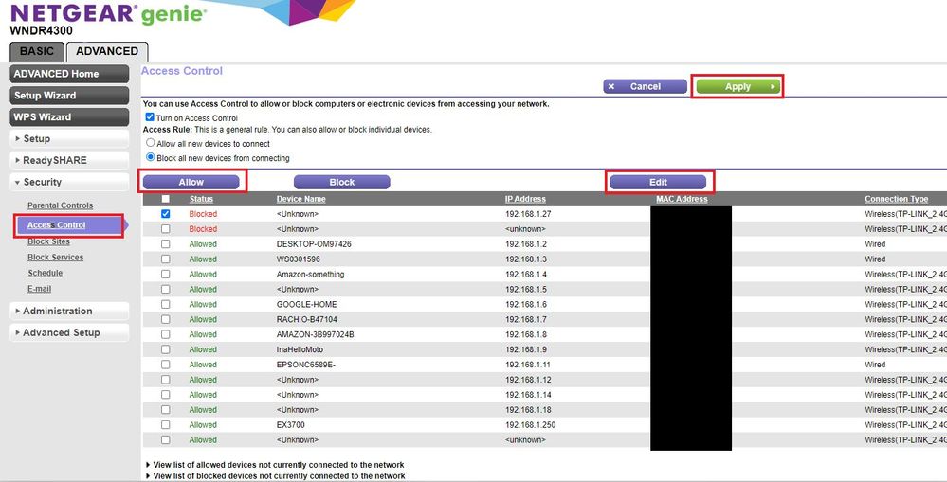Switch to the BASIC tab
This screenshot has height=482, width=947.
[37, 51]
